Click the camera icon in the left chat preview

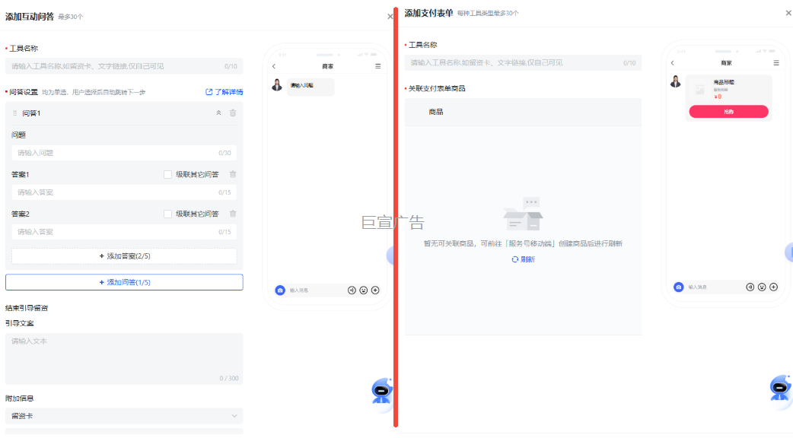[x=280, y=290]
